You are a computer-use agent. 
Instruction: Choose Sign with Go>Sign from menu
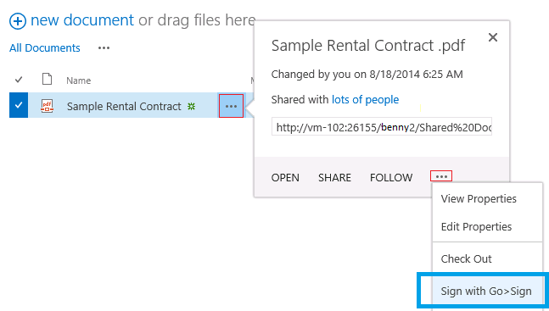(x=486, y=291)
